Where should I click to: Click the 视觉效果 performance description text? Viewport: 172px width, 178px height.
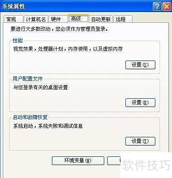pos(68,49)
